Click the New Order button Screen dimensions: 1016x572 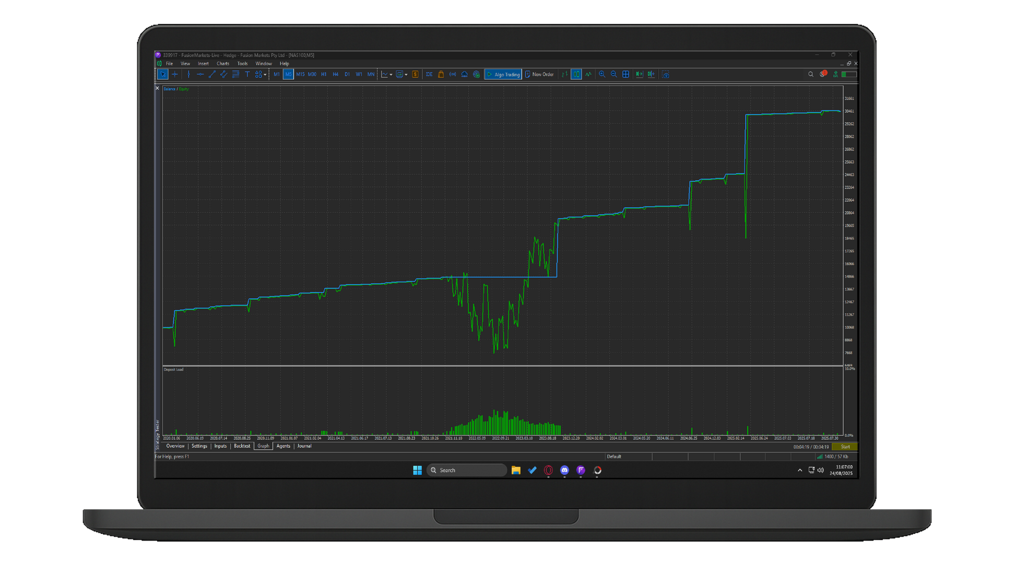[539, 74]
